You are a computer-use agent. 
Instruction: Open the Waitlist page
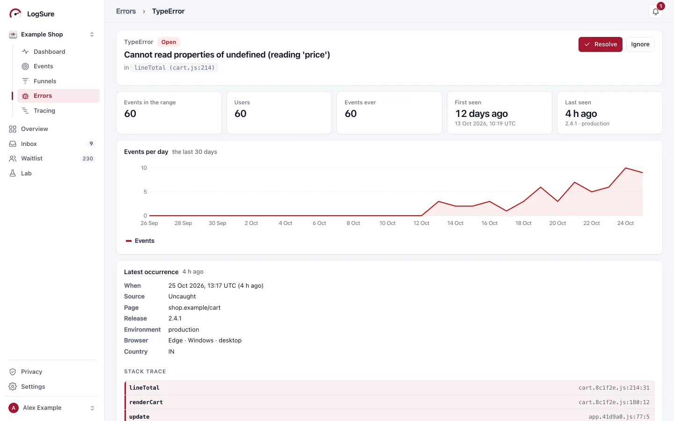(52, 159)
